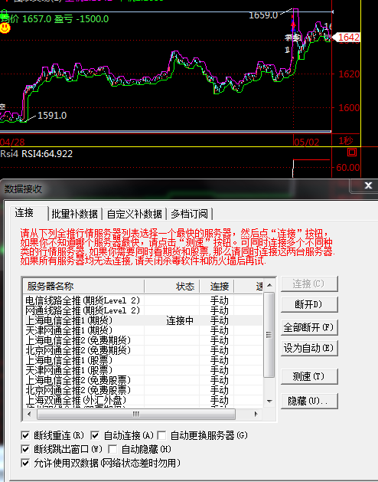The height and width of the screenshot is (482, 378).
Task: Select server 天津网通全推1(期货)
Action: (x=69, y=330)
